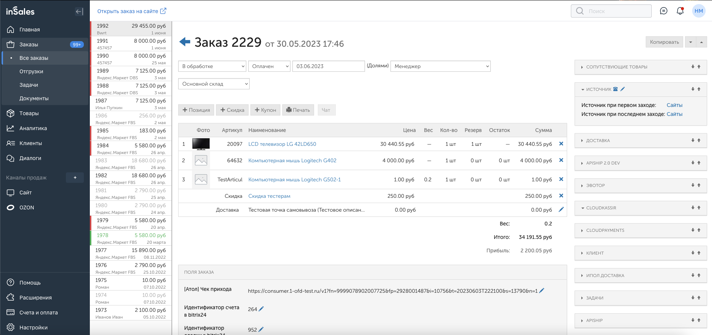Image resolution: width=712 pixels, height=335 pixels.
Task: Open Основной склад warehouse dropdown
Action: click(214, 84)
